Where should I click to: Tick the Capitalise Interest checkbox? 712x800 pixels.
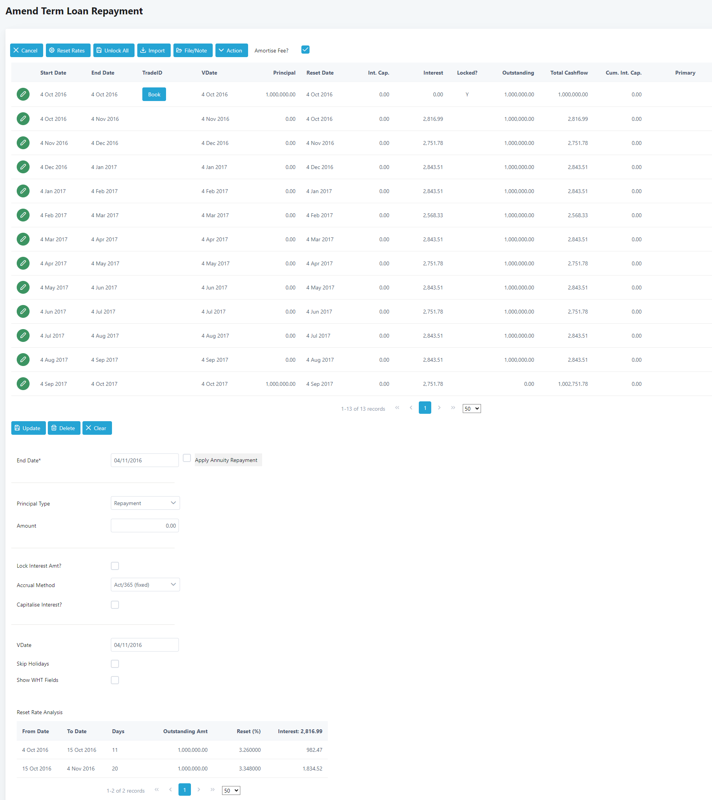pos(115,605)
